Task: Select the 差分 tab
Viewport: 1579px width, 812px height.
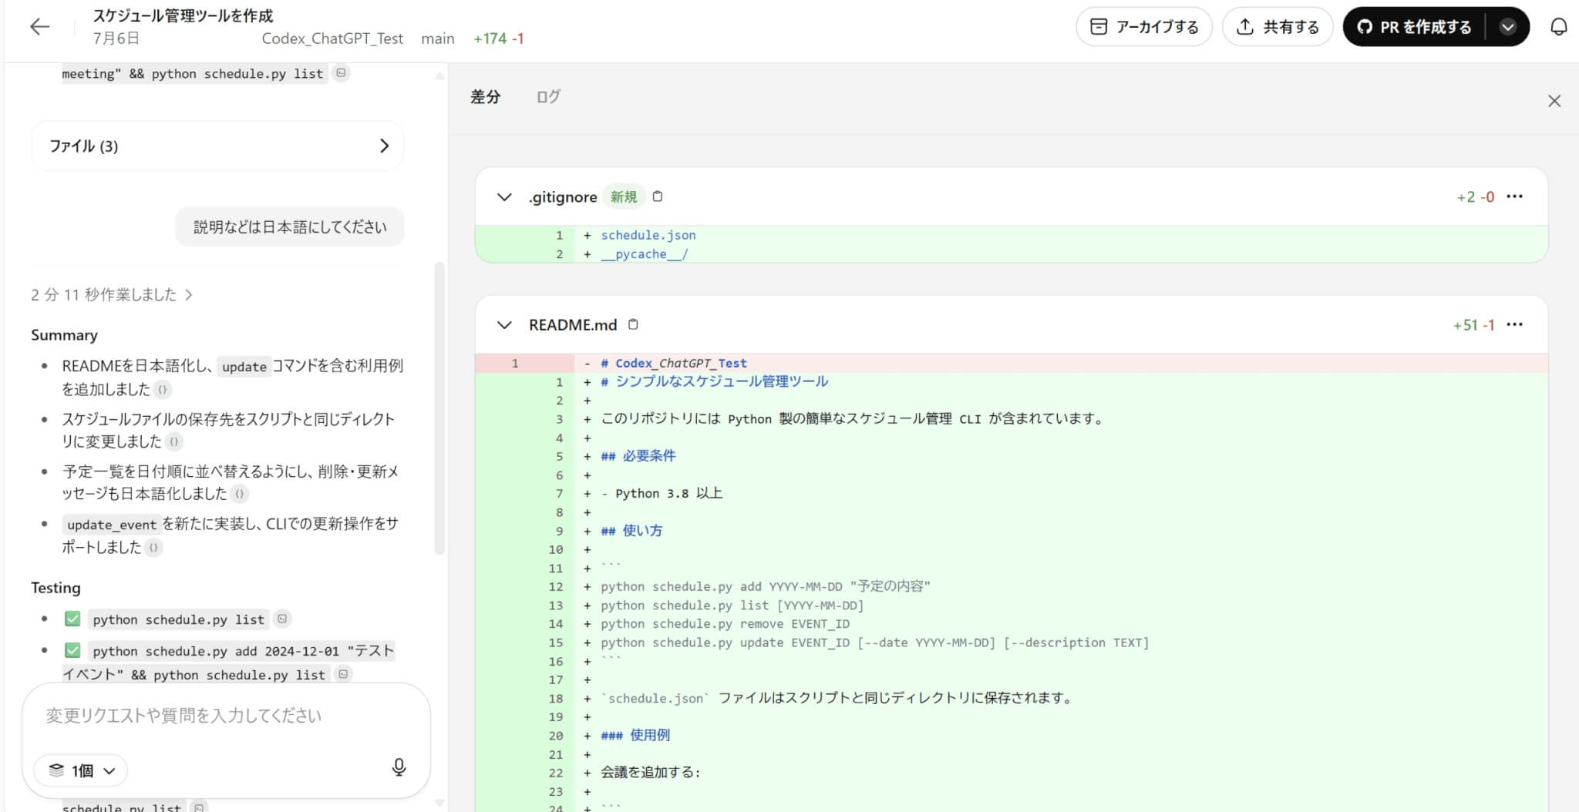Action: pyautogui.click(x=485, y=97)
